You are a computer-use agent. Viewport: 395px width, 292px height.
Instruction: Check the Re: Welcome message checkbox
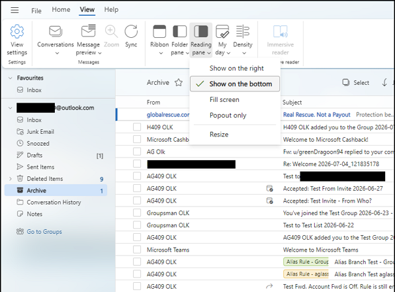[137, 164]
